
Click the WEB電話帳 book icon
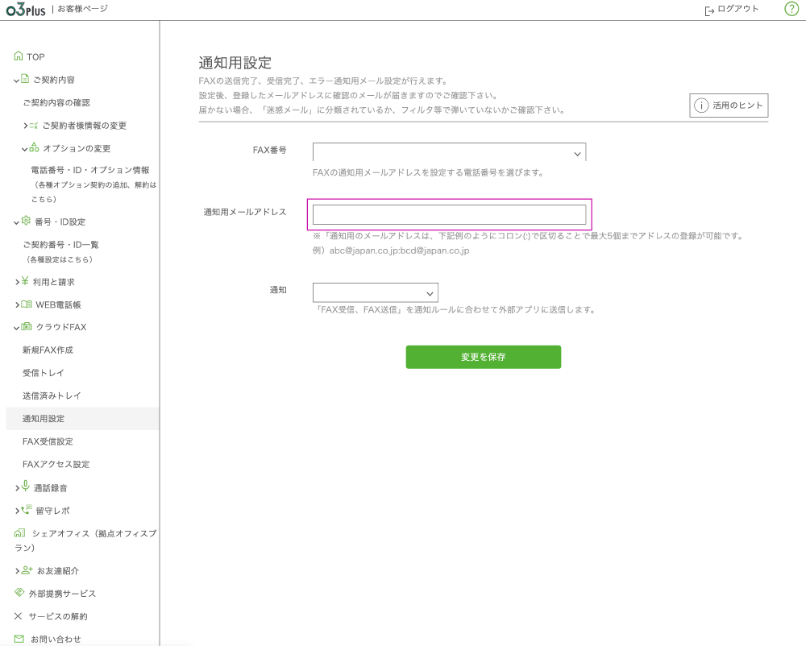pyautogui.click(x=27, y=304)
